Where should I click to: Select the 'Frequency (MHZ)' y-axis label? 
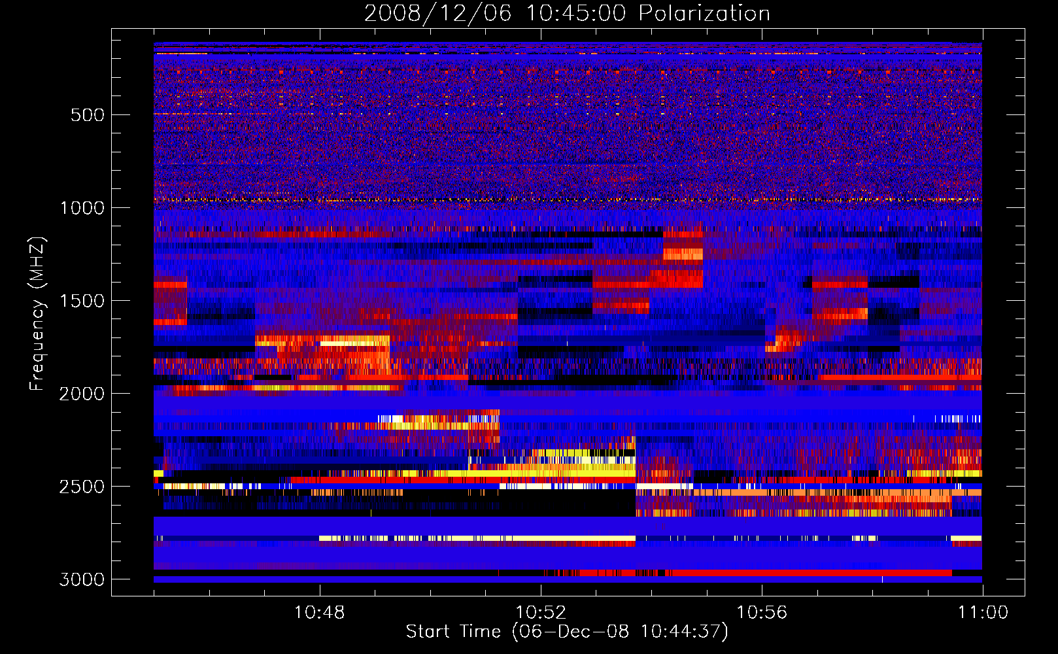(x=37, y=314)
